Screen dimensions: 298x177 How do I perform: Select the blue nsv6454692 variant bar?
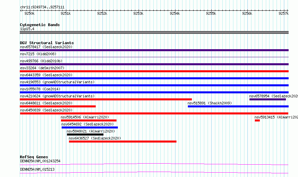[x=90, y=127]
